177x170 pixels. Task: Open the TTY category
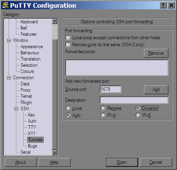click(x=32, y=127)
